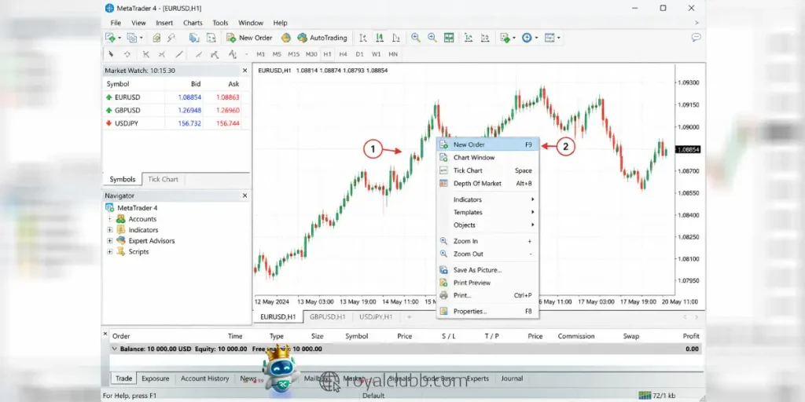Image resolution: width=805 pixels, height=402 pixels.
Task: Switch to the GBPUSD,H1 chart tab
Action: click(x=328, y=317)
